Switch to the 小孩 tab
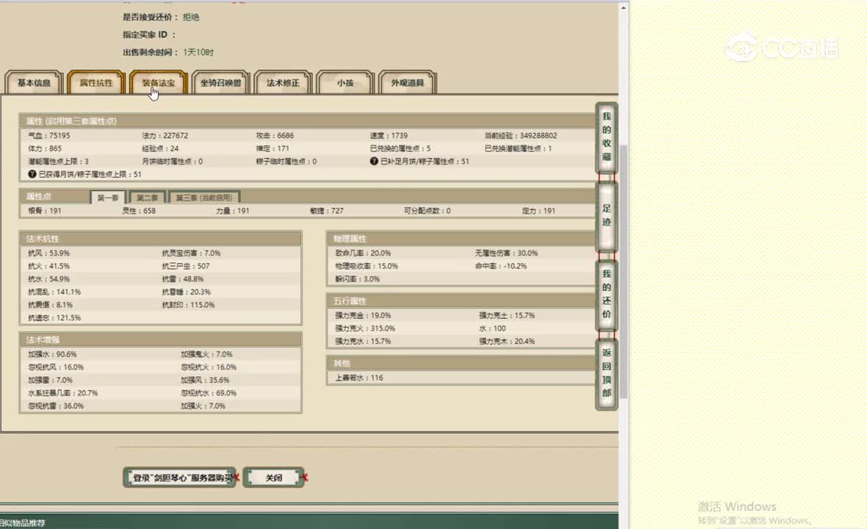The height and width of the screenshot is (529, 867). pyautogui.click(x=345, y=83)
